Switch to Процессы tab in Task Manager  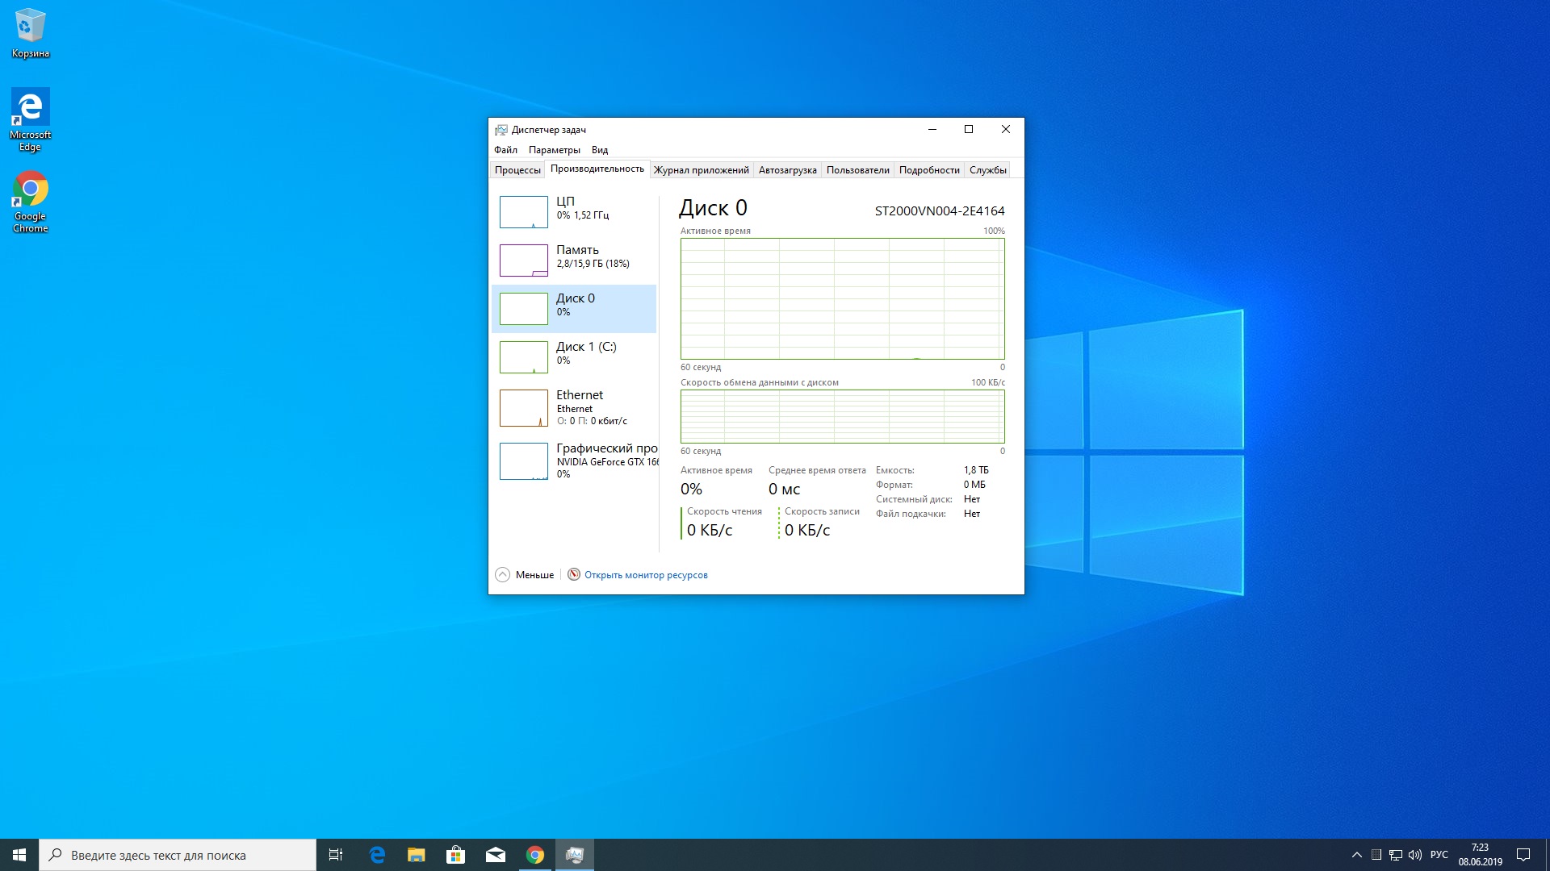coord(517,169)
